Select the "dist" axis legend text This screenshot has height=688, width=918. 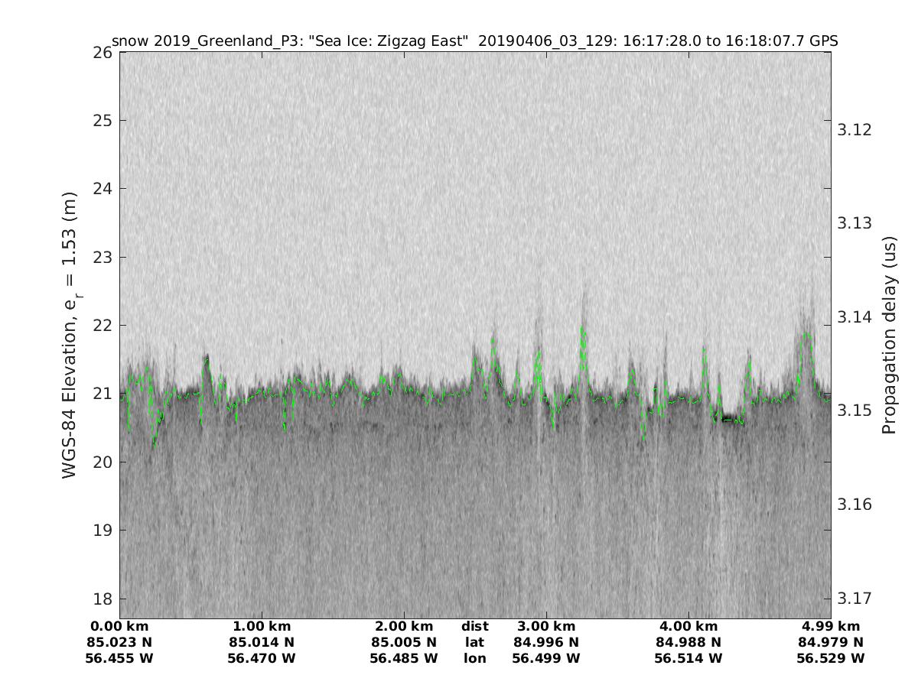click(x=475, y=626)
